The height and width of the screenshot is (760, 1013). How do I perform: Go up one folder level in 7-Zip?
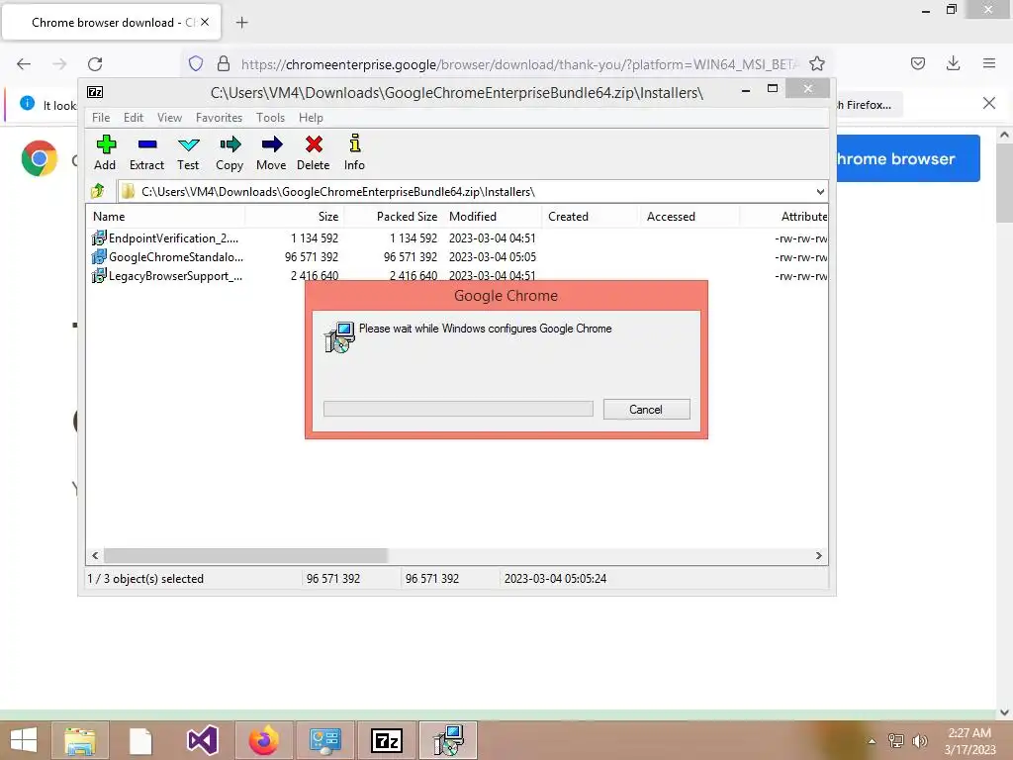point(98,191)
